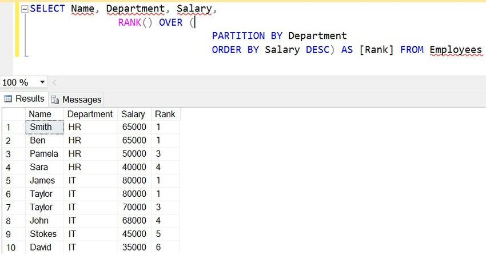Click the Employees table name in the query
The image size is (486, 254).
click(456, 50)
